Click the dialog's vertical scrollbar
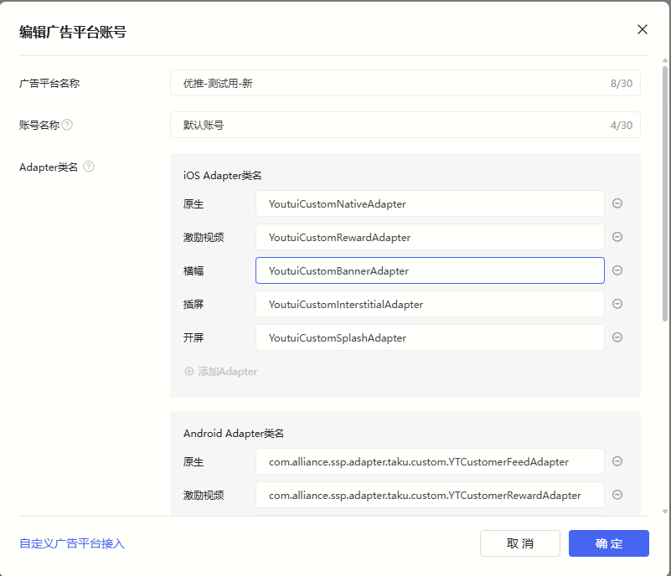671x576 pixels. (664, 193)
